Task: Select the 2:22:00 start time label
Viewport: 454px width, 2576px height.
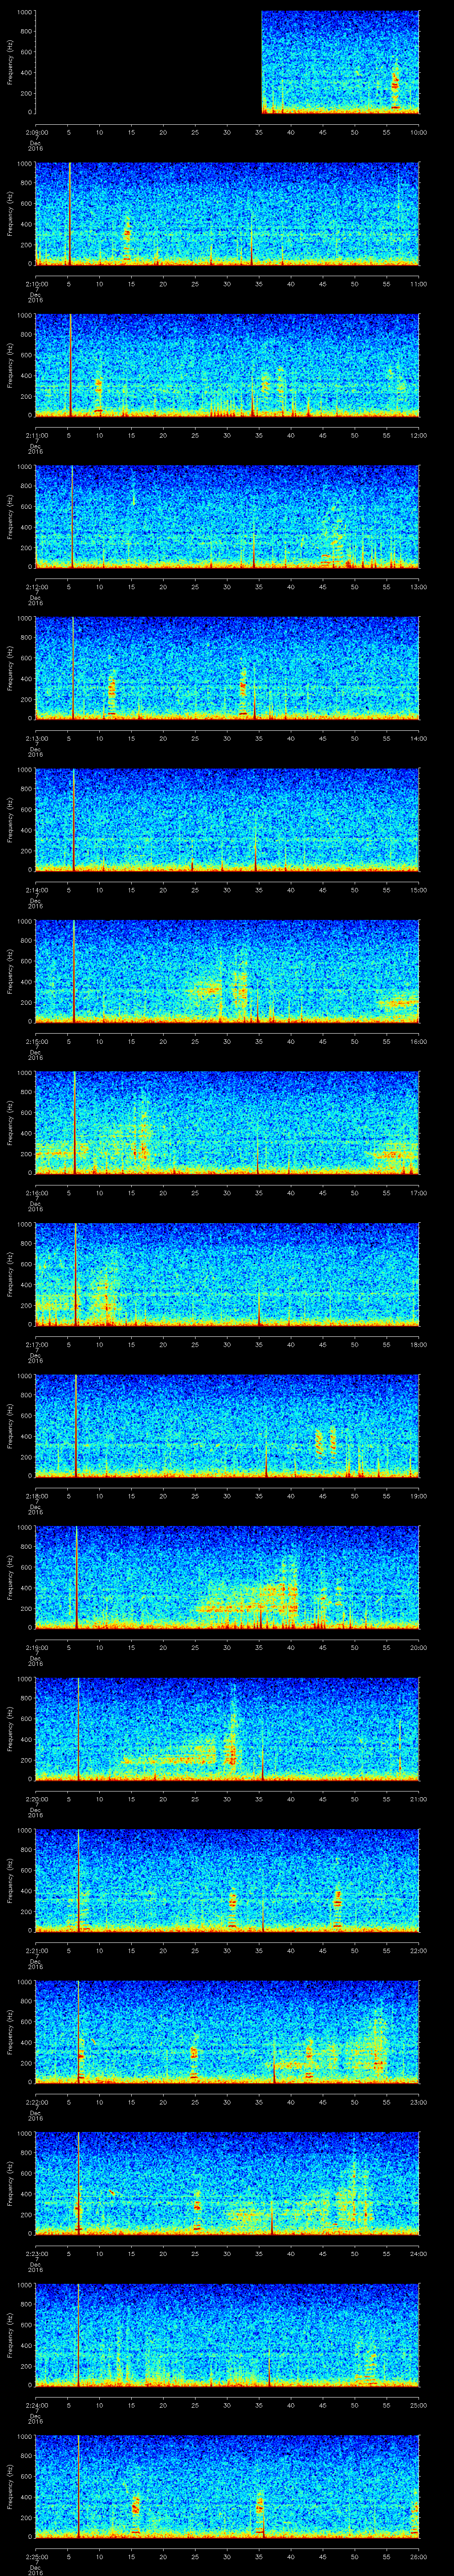Action: point(36,2102)
